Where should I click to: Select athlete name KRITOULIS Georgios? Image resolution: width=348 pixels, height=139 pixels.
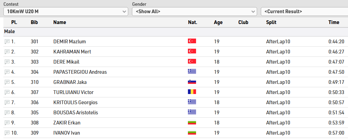75,102
